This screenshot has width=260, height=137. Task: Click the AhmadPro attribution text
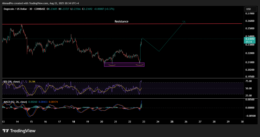[8, 2]
